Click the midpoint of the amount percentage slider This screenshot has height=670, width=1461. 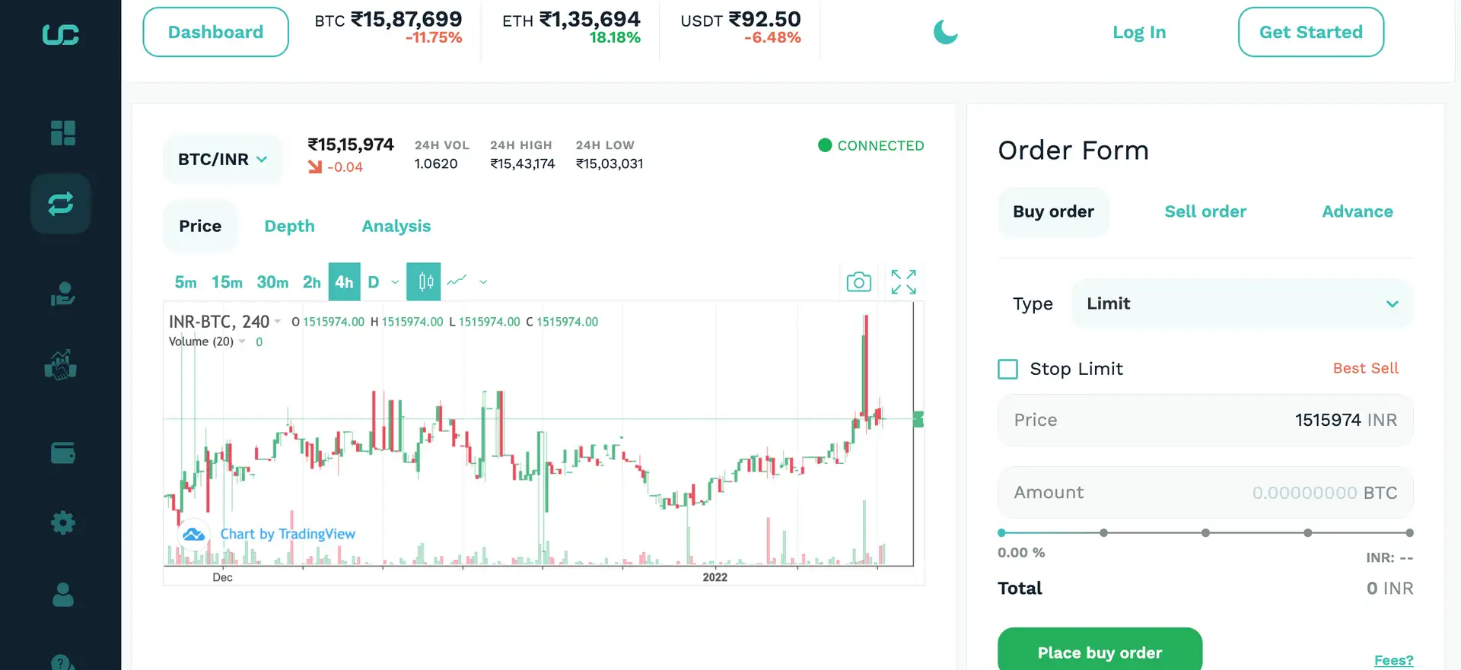[x=1205, y=533]
